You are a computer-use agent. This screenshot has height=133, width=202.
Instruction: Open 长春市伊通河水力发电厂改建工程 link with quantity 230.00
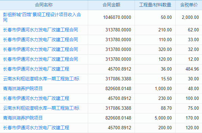coord(36,98)
